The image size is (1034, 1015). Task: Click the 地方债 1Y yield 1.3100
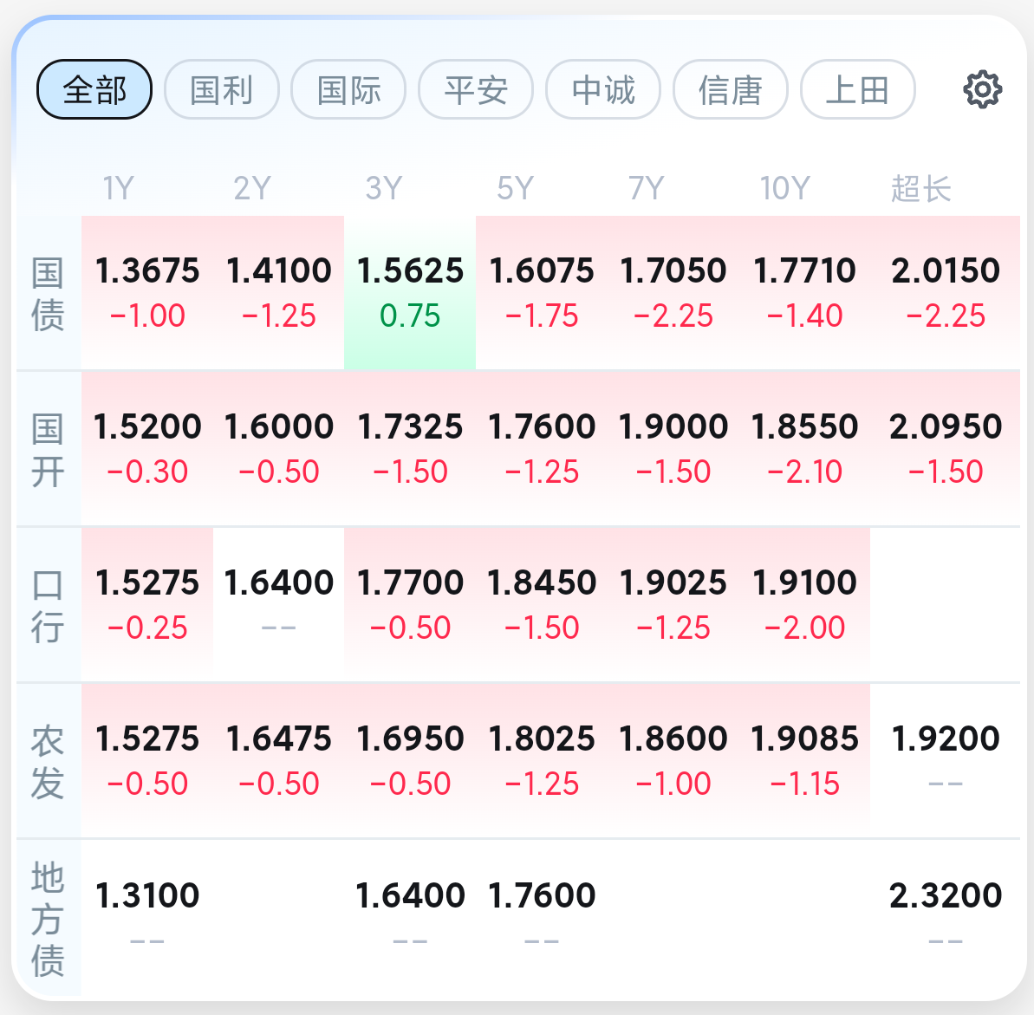147,917
